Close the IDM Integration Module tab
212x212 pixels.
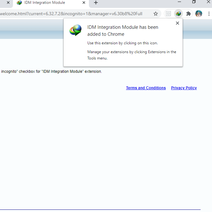point(84,3)
